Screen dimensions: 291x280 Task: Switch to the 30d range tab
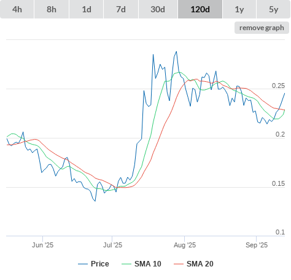coord(158,9)
